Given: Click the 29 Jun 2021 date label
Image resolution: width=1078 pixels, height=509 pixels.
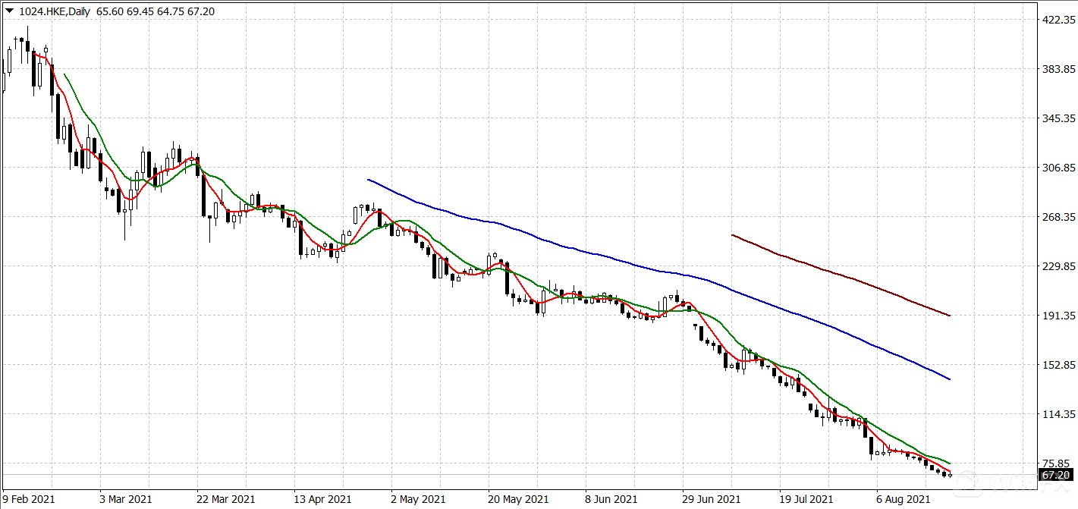Looking at the screenshot, I should click(x=712, y=499).
